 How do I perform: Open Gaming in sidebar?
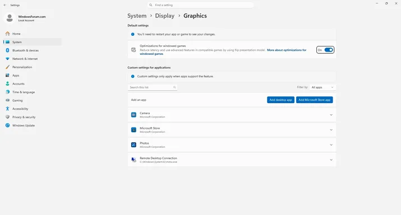[x=33, y=100]
